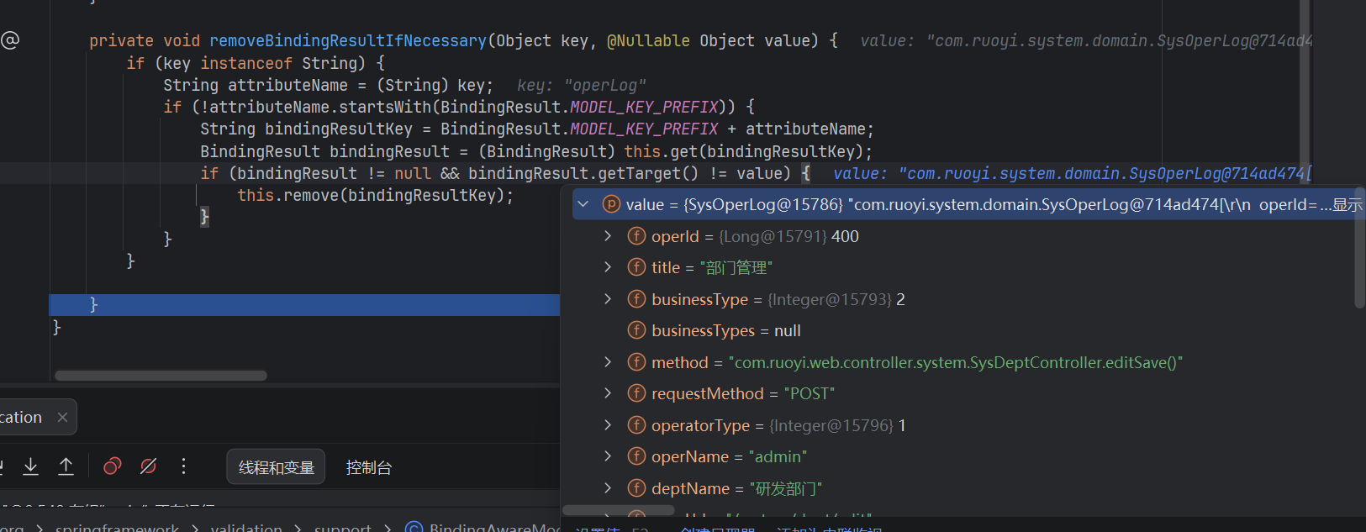Open the debugger more actions menu

[x=183, y=466]
